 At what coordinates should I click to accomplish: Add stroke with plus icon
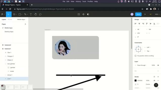coord(158,77)
